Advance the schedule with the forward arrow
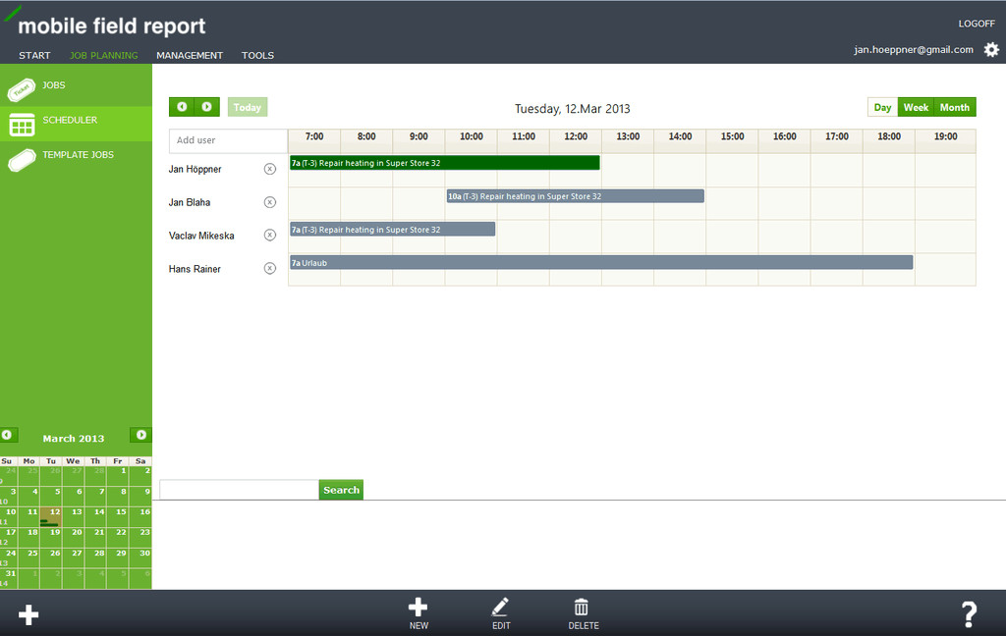This screenshot has height=636, width=1006. click(x=206, y=106)
